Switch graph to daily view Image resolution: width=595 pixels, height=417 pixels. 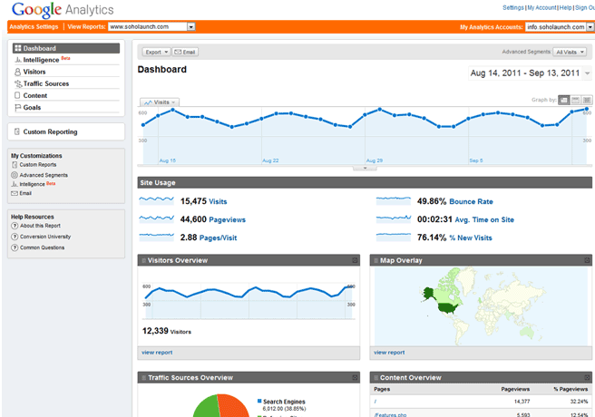coord(564,99)
